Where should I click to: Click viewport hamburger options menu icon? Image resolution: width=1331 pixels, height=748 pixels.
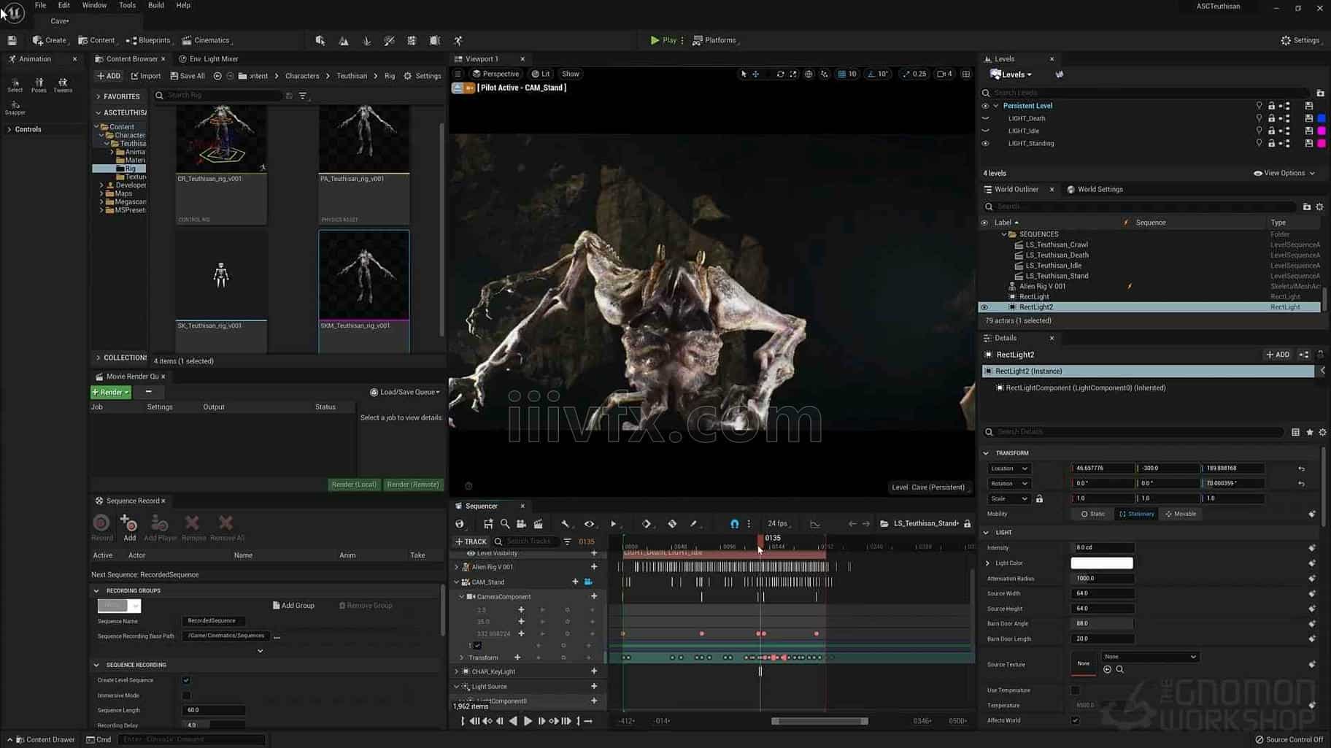click(x=458, y=74)
